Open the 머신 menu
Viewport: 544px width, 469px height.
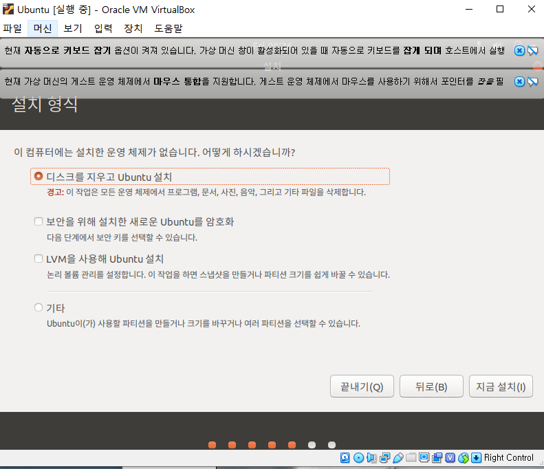(43, 28)
